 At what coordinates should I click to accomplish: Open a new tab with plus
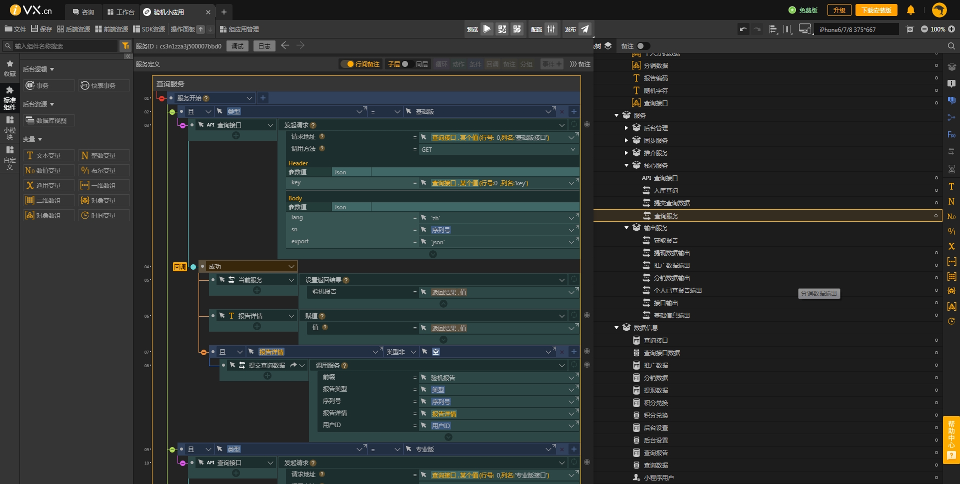[x=224, y=12]
